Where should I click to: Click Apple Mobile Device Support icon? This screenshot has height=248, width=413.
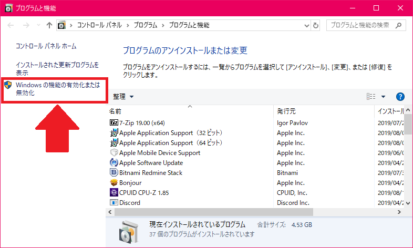114,153
